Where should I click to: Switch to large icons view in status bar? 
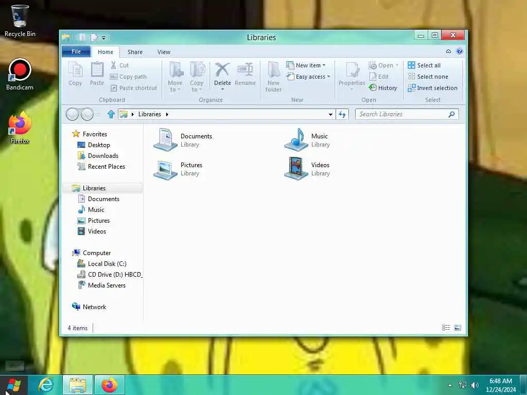458,328
